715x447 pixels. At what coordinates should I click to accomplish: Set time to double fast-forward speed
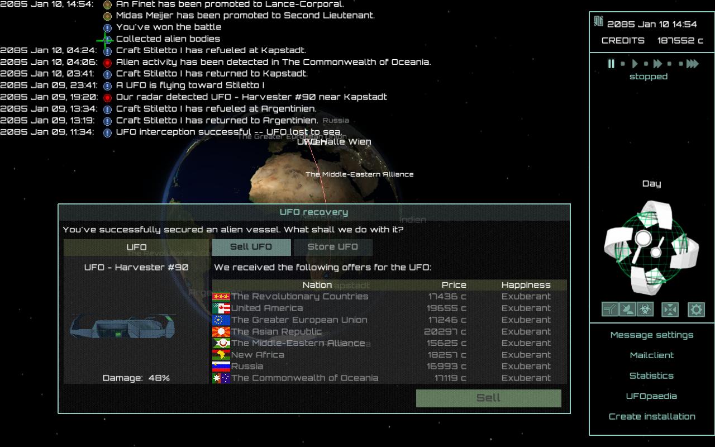658,64
